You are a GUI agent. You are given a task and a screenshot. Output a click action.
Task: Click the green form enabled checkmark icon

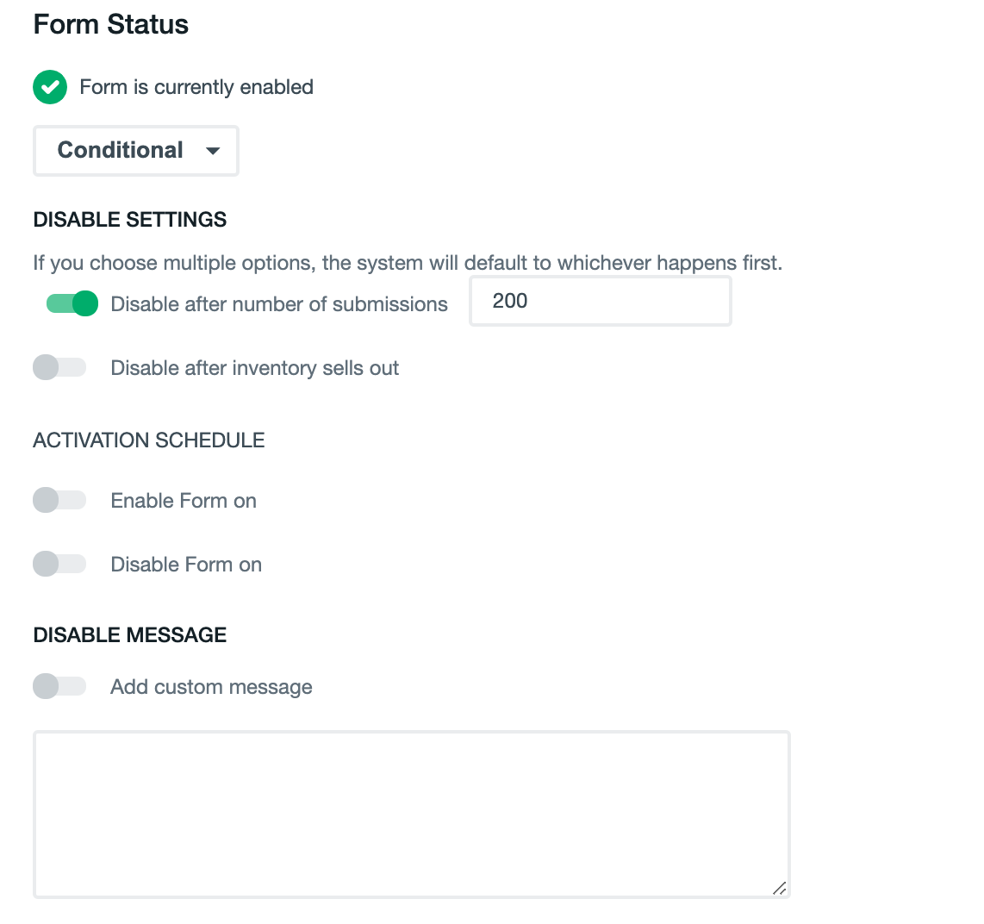49,87
